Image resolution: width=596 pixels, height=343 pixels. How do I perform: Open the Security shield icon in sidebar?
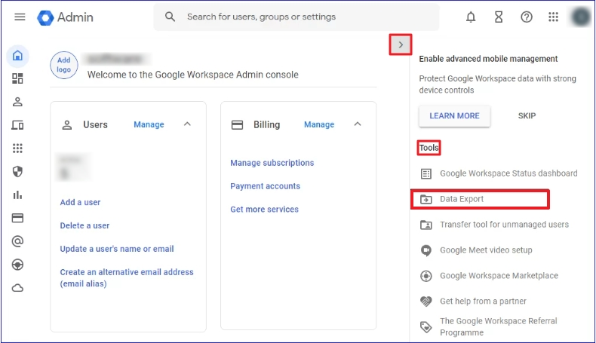coord(17,172)
